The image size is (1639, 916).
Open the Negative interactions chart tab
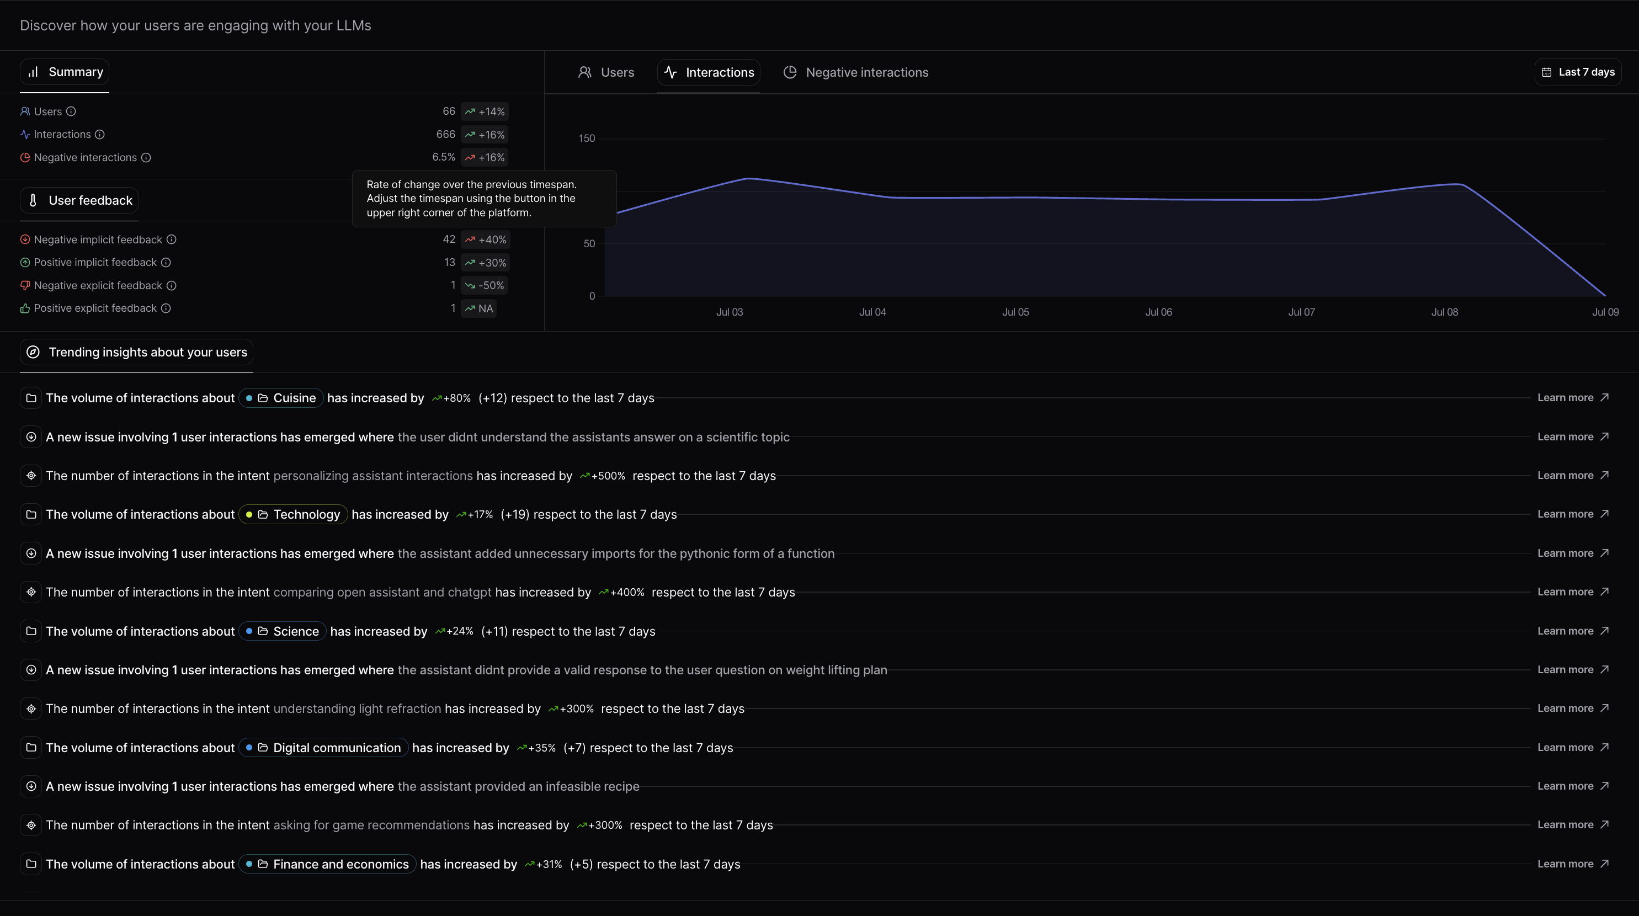[856, 72]
